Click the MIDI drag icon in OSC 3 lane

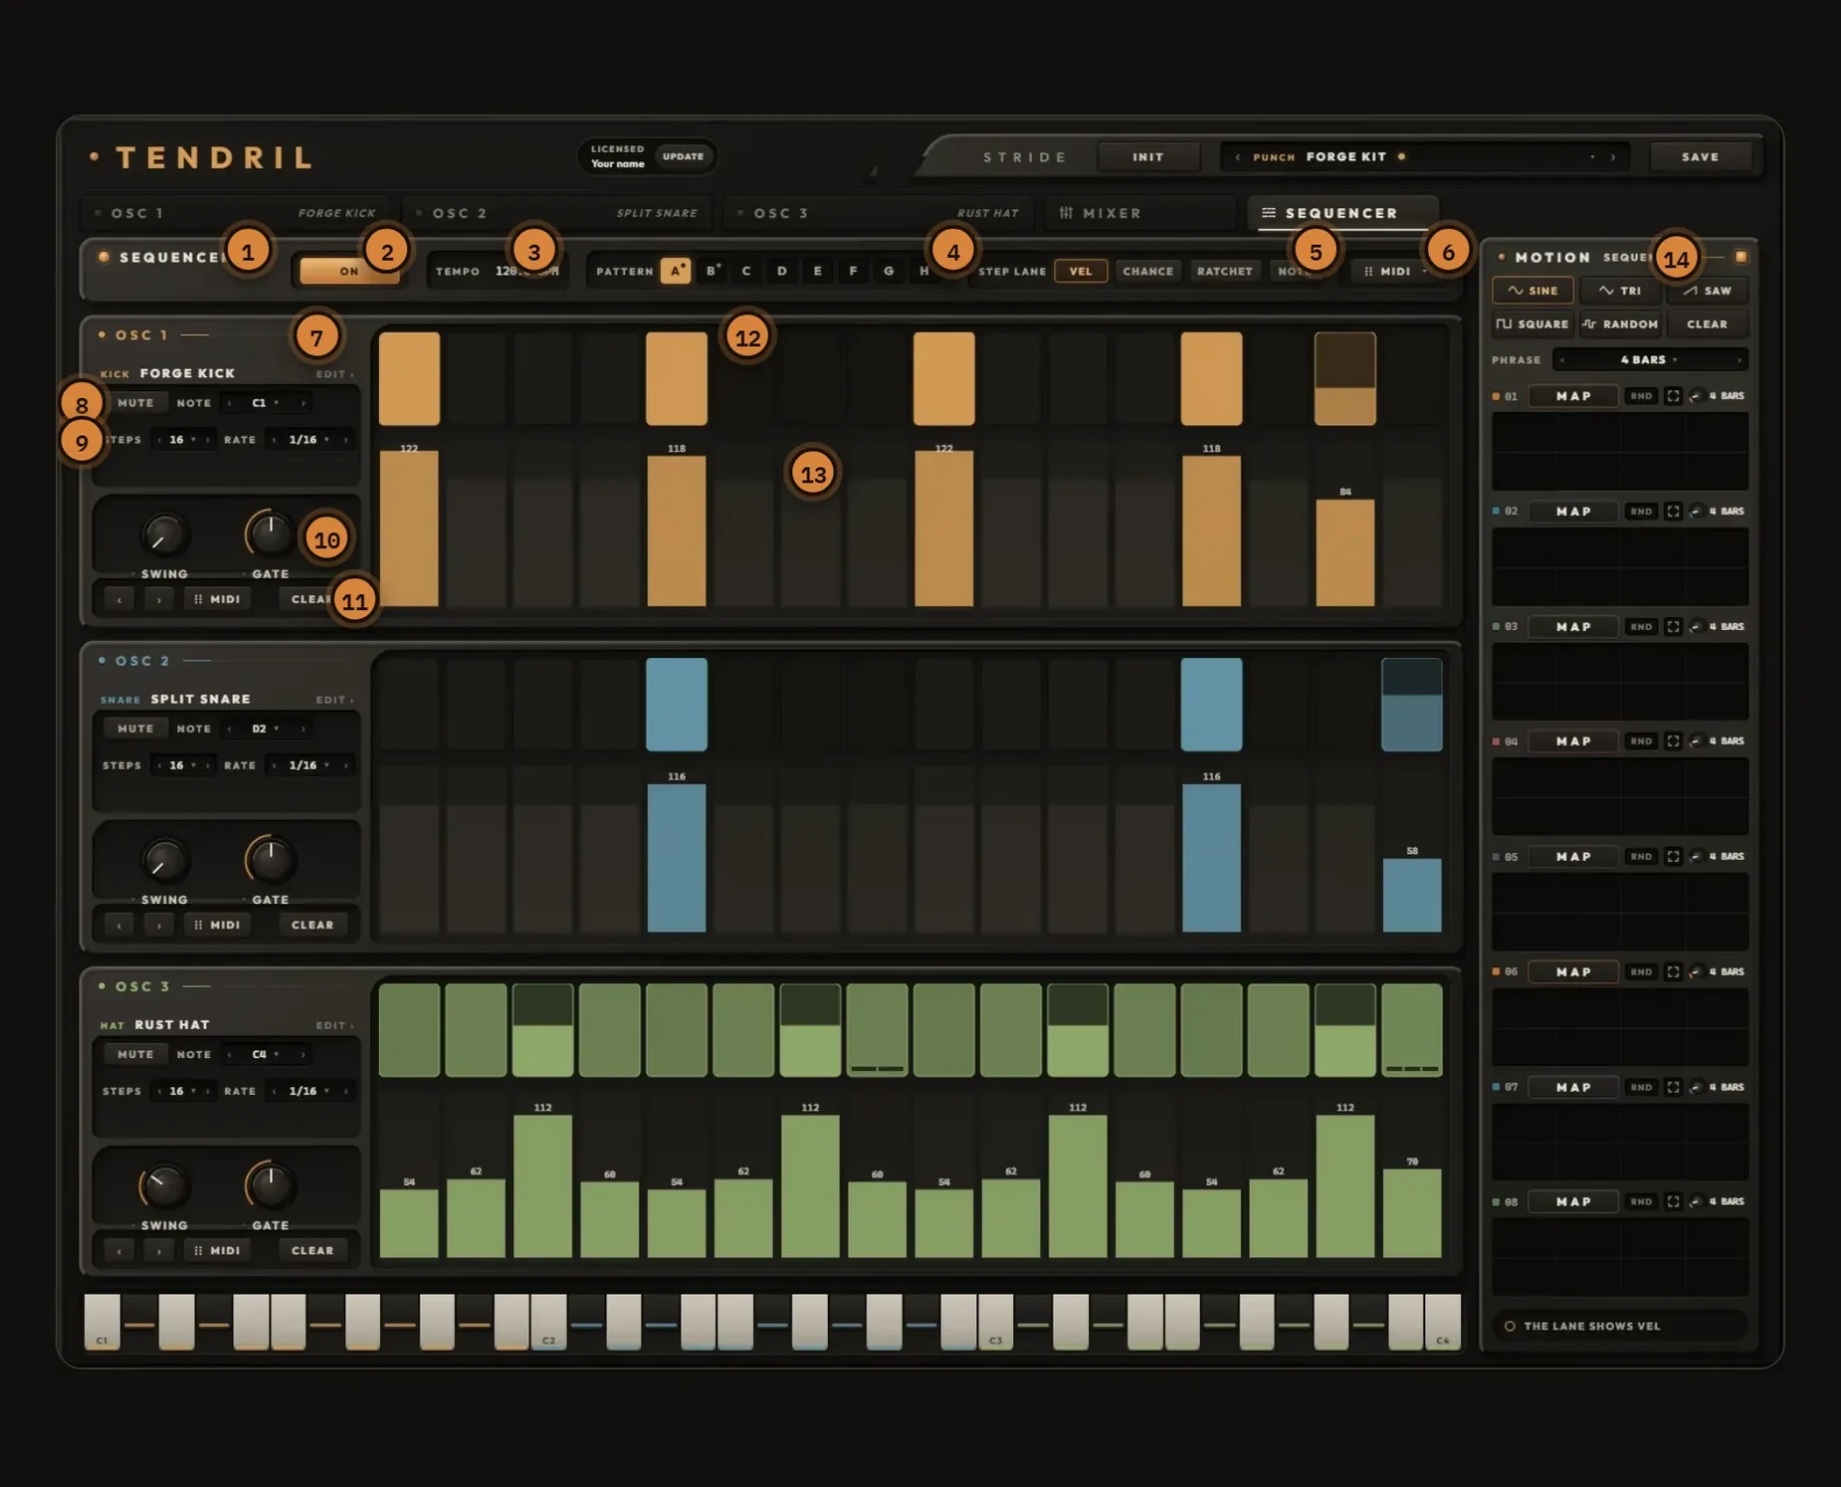point(217,1251)
